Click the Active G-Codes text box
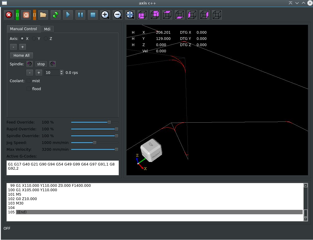313x240 pixels. [63, 168]
